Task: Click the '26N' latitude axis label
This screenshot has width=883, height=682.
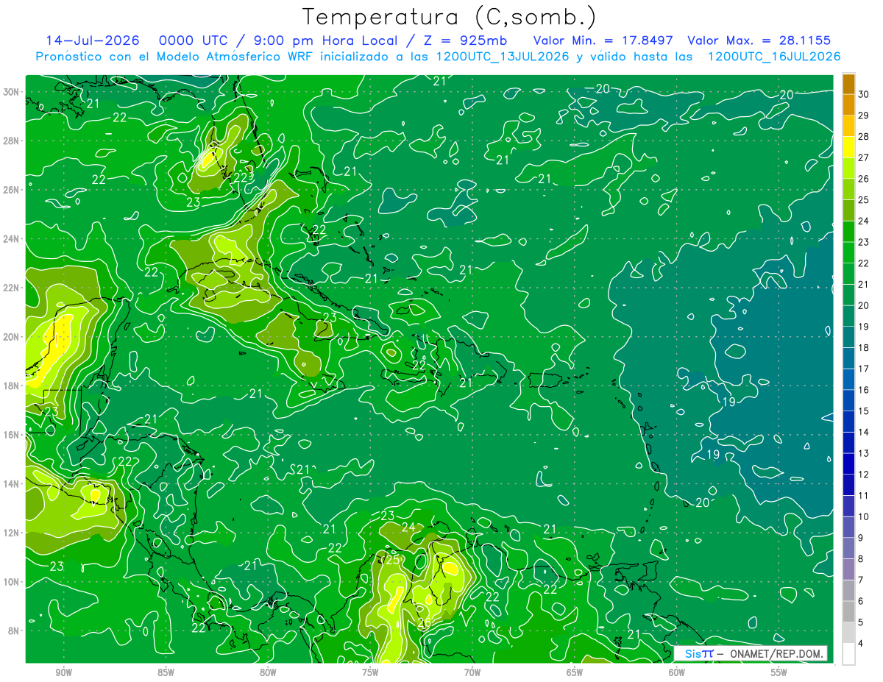Action: 13,190
